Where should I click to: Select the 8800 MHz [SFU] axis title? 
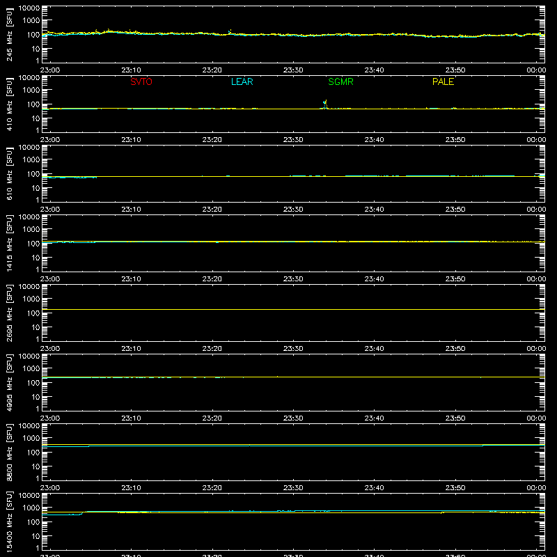pos(9,452)
